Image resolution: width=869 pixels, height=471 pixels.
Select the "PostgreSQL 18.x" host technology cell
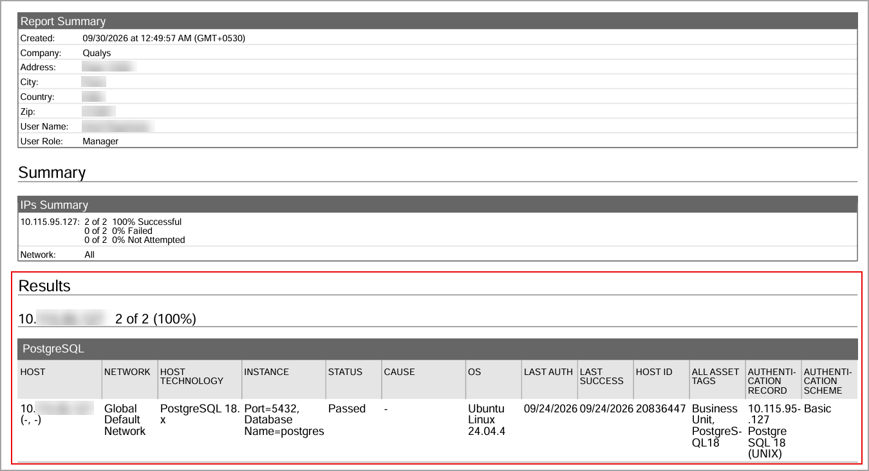[200, 414]
